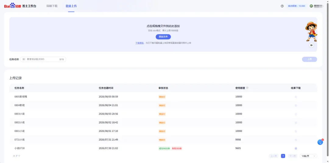Viewport: 329px width, 163px height.
Task: Click the 添加文件 button
Action: (x=163, y=37)
